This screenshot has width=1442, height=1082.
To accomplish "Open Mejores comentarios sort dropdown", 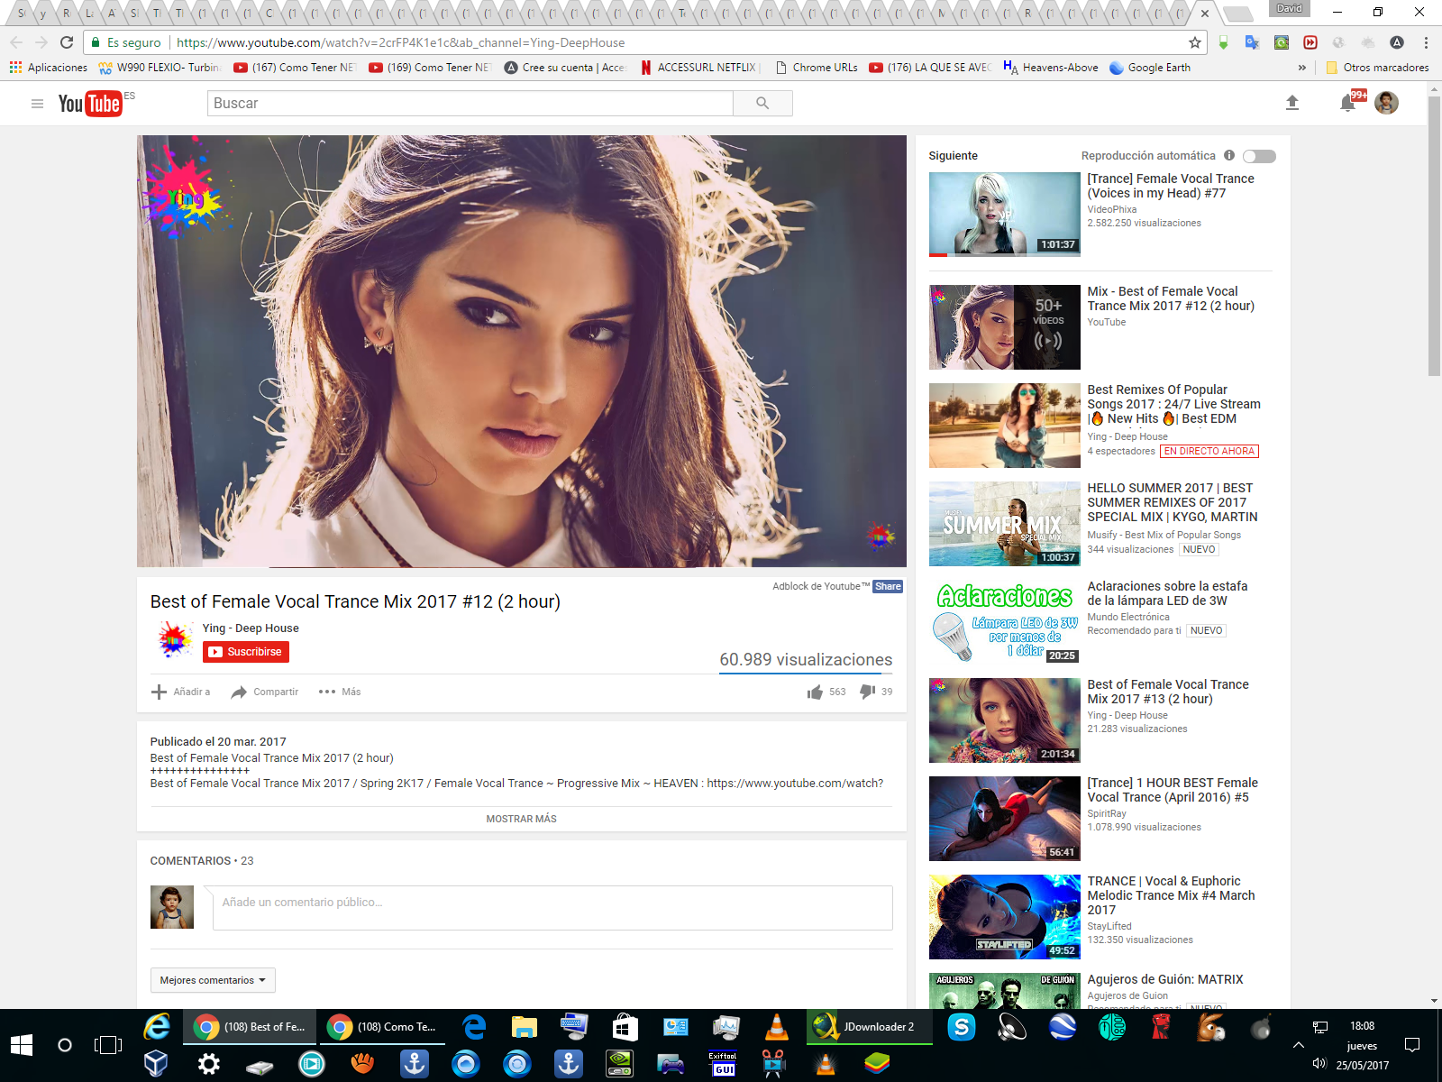I will [213, 980].
